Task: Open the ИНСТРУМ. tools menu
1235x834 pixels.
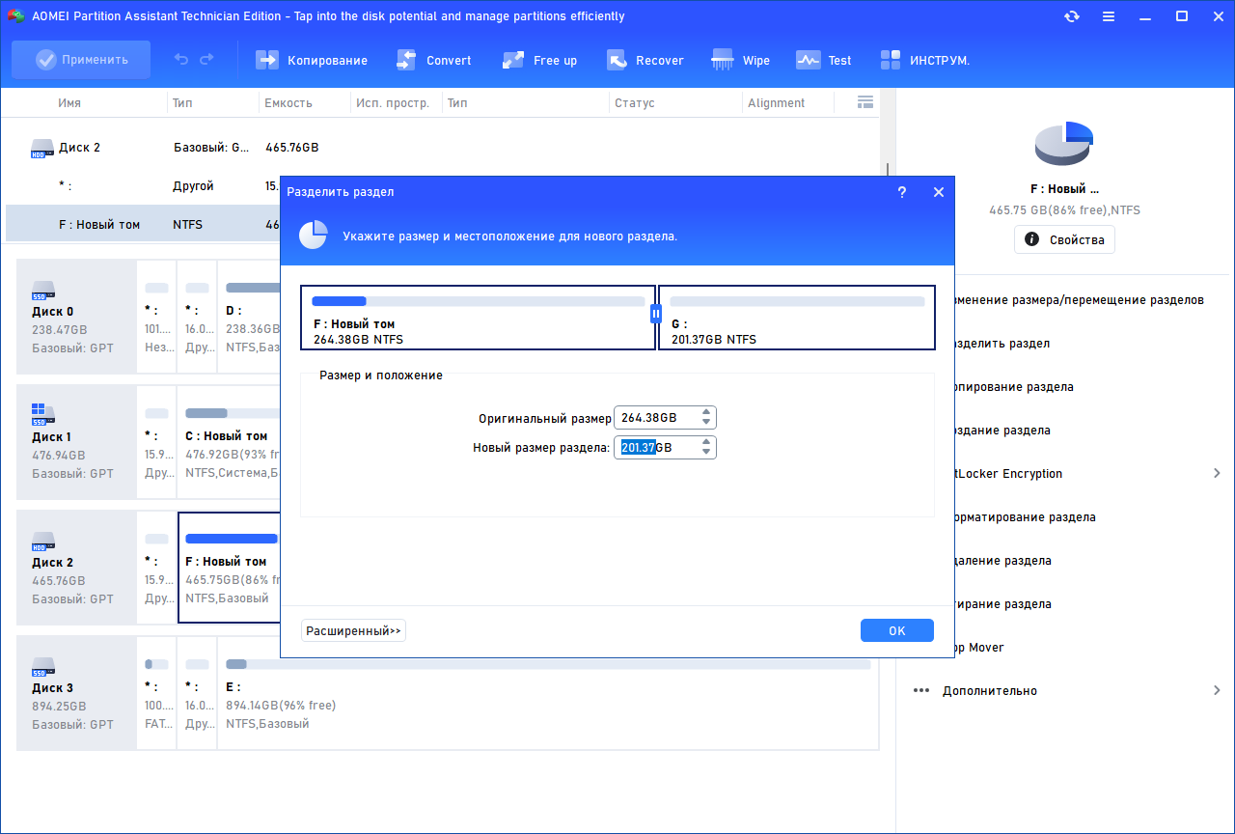Action: (x=924, y=60)
